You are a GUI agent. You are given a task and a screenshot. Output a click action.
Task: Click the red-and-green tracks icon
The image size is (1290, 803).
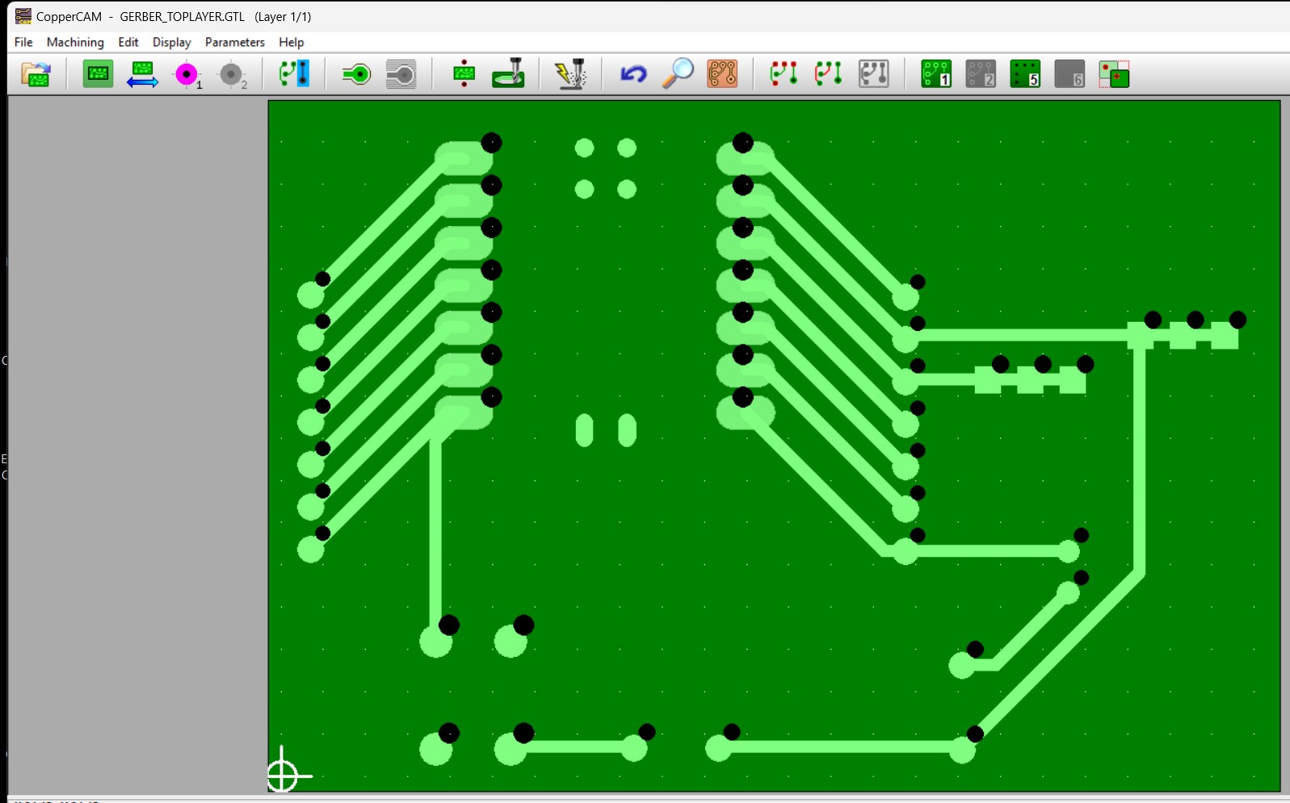point(828,74)
